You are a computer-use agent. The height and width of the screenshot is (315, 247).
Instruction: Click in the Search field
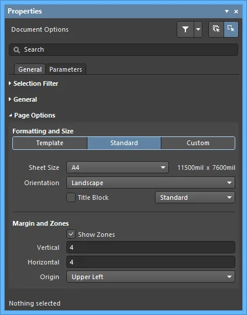[x=123, y=49]
